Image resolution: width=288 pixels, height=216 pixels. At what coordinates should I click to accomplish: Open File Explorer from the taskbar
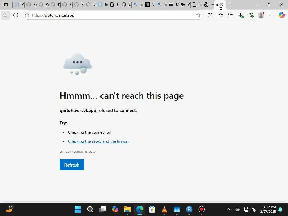tap(127, 209)
